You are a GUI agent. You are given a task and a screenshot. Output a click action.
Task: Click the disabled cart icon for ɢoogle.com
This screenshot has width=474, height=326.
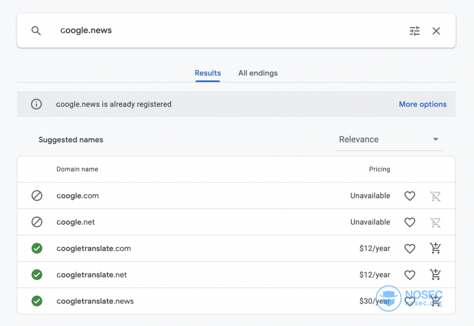[x=436, y=196]
